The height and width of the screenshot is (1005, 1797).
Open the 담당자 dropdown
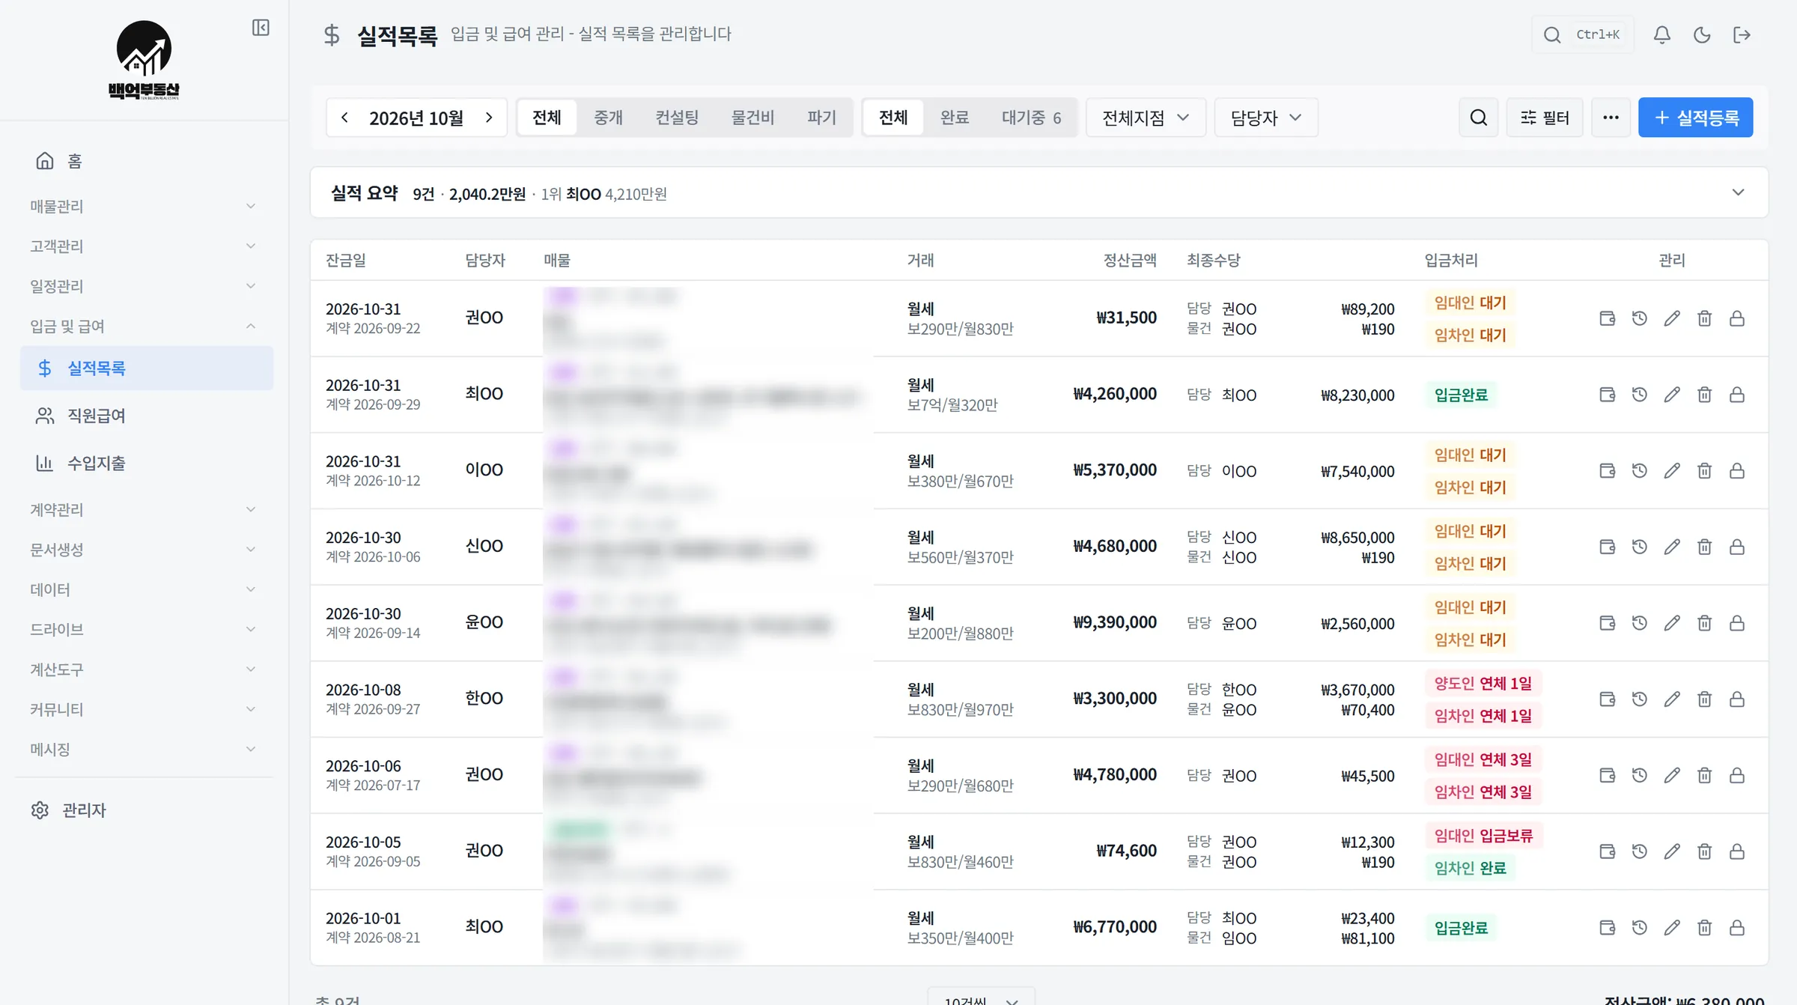click(1266, 118)
